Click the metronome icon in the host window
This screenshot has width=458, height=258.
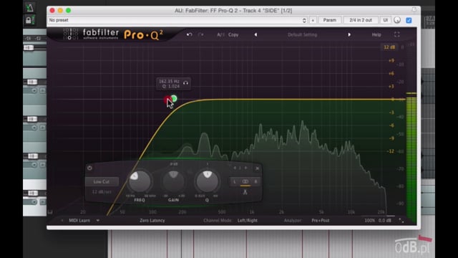29,7
